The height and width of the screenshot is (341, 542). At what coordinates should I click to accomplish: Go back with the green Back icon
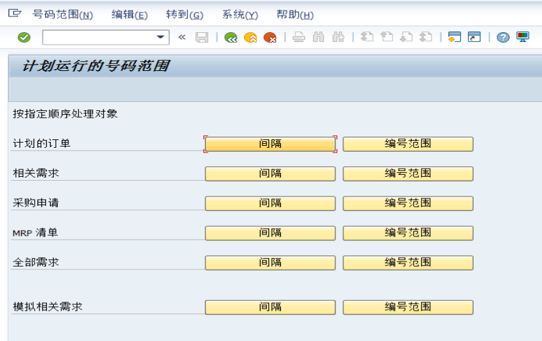(231, 37)
